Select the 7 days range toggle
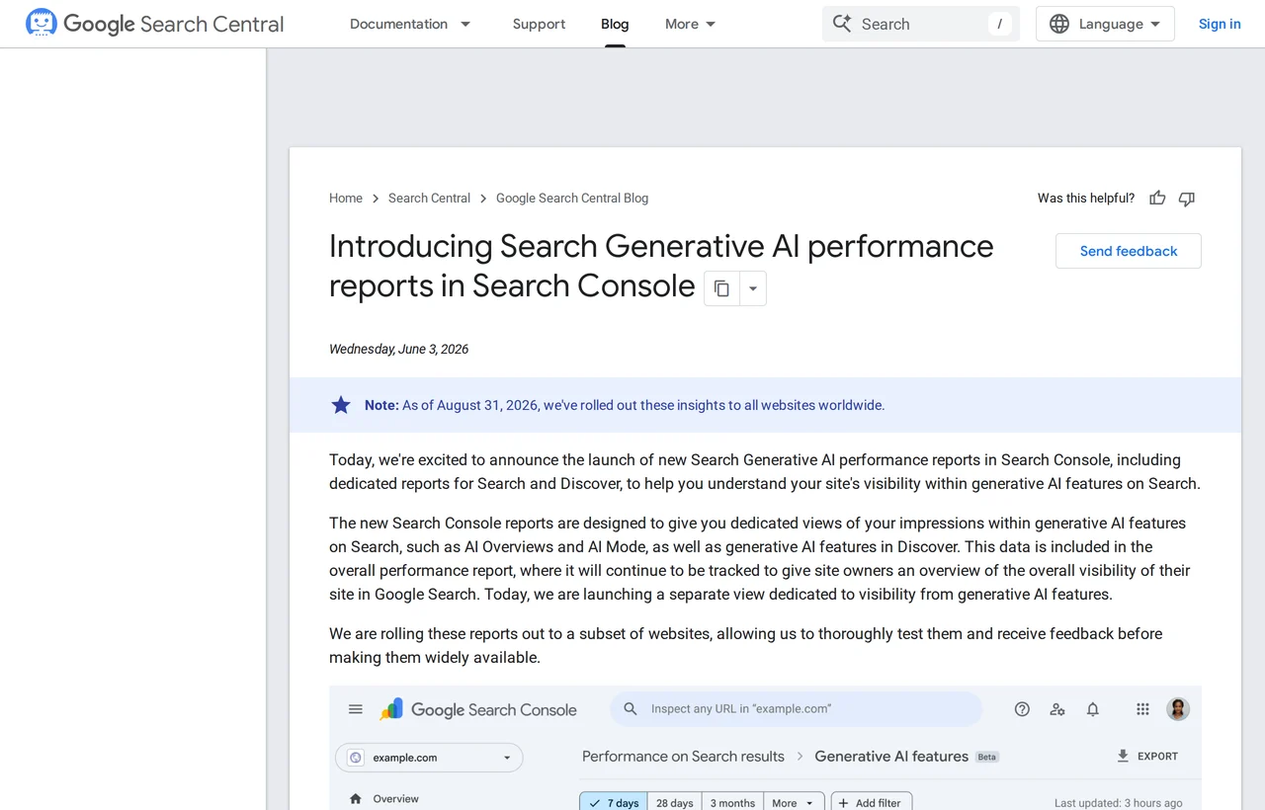 pos(614,803)
